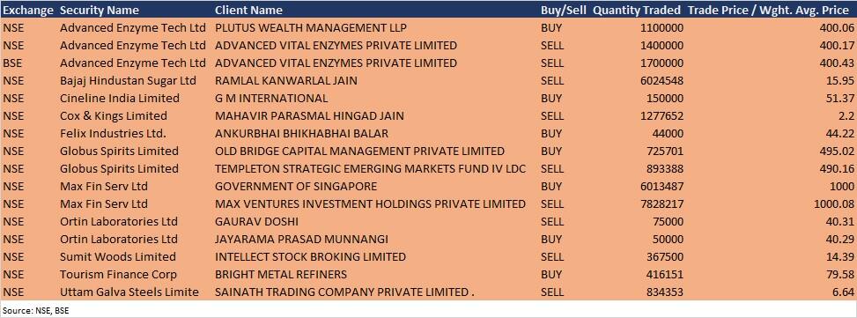Viewport: 857px width, 318px height.
Task: Select Trade Price / Wght. Avg. Price header
Action: 770,10
